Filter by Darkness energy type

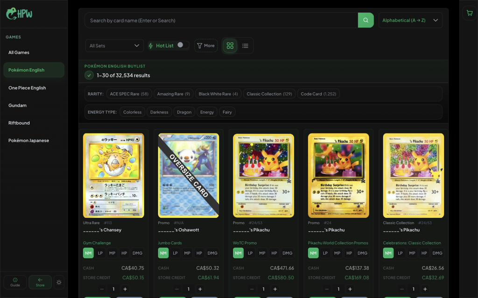click(x=159, y=112)
